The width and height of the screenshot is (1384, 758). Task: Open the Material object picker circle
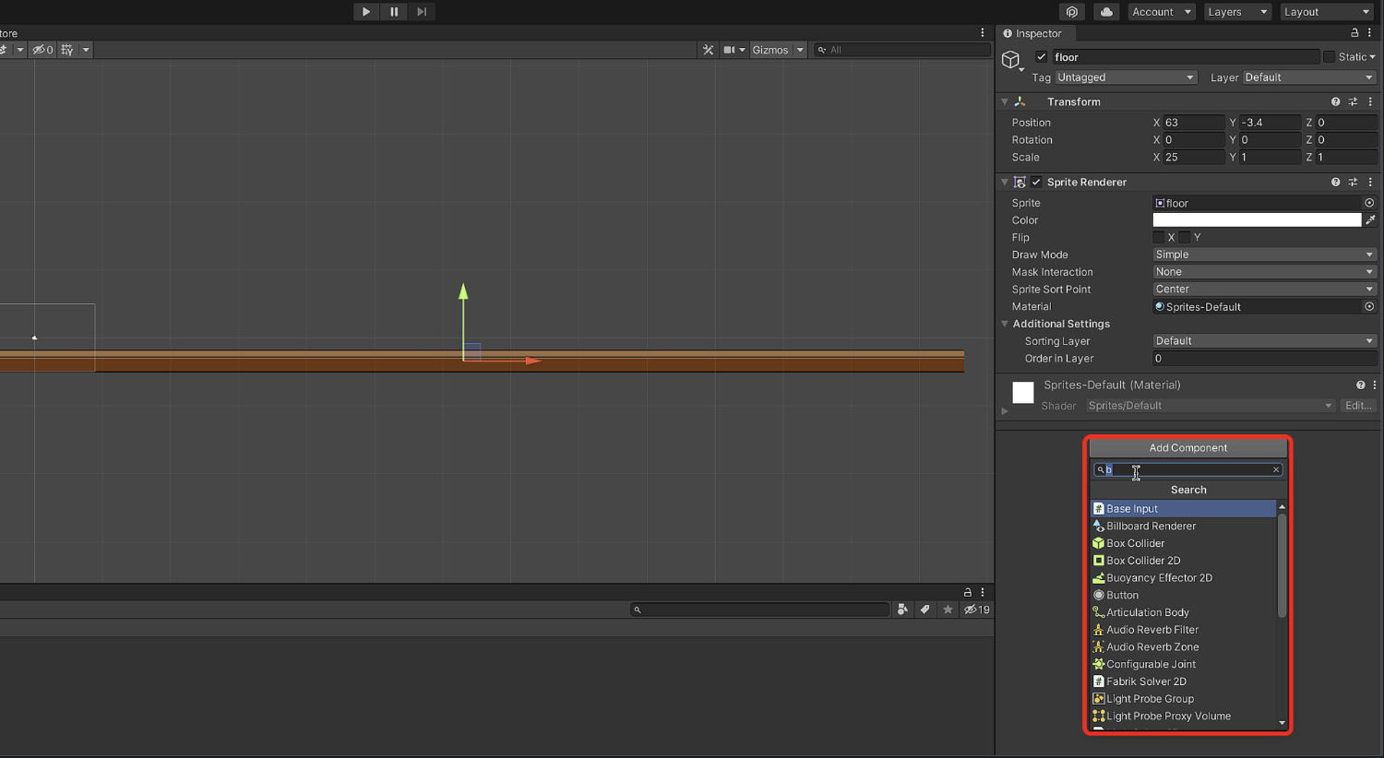pyautogui.click(x=1369, y=307)
